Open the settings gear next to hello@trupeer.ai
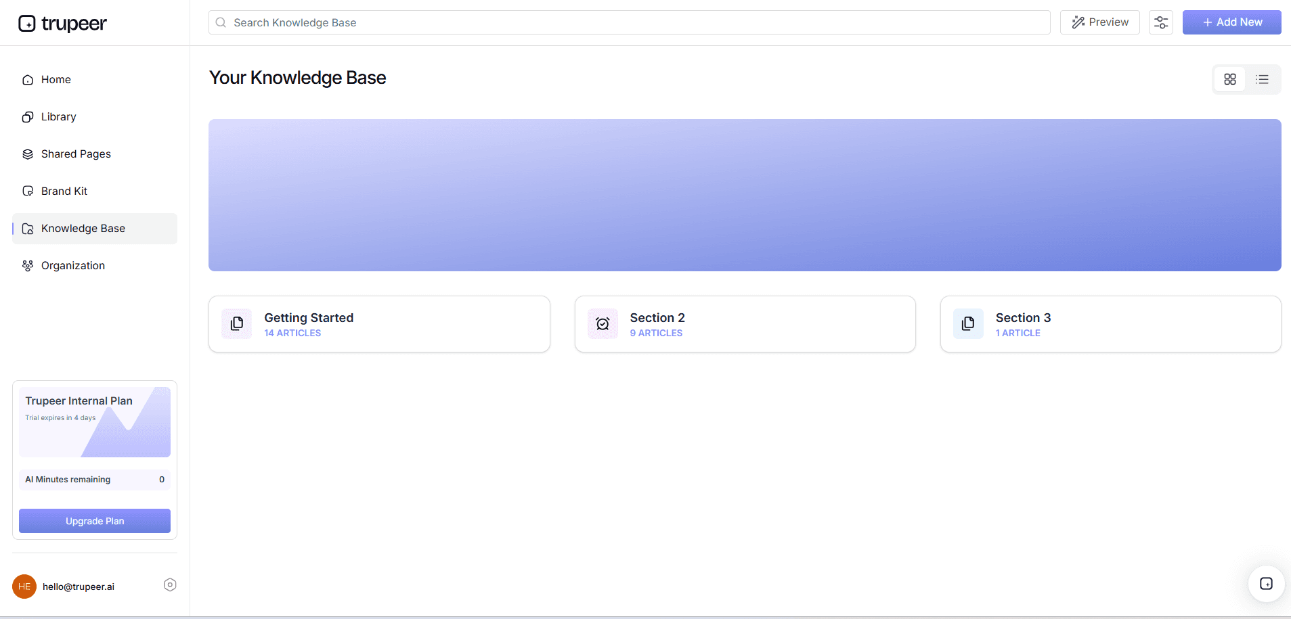 (169, 584)
